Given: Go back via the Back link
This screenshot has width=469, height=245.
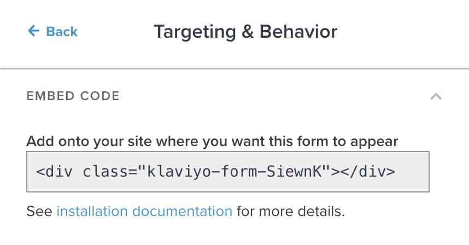Looking at the screenshot, I should (x=52, y=32).
